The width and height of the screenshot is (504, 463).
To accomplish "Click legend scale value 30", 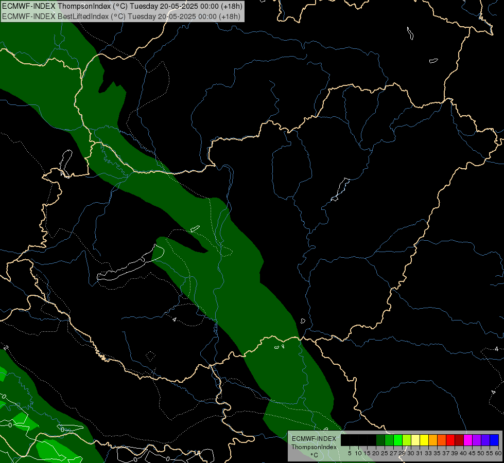I will click(411, 453).
